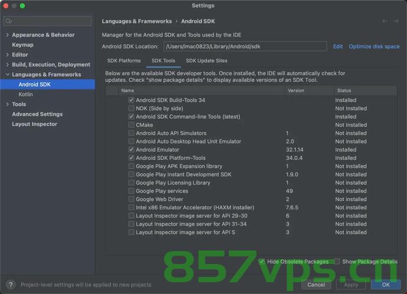
Task: Click the search magnifier icon in settings
Action: [9, 21]
